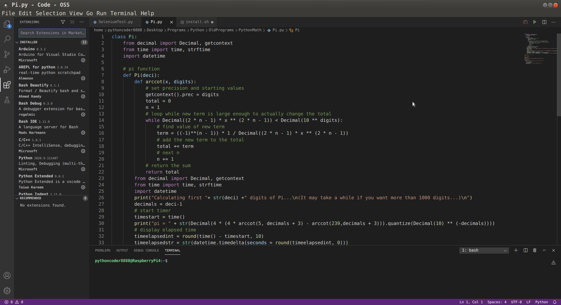Click the code minimap preview
Viewport: 561px width, 305px height.
point(540,49)
